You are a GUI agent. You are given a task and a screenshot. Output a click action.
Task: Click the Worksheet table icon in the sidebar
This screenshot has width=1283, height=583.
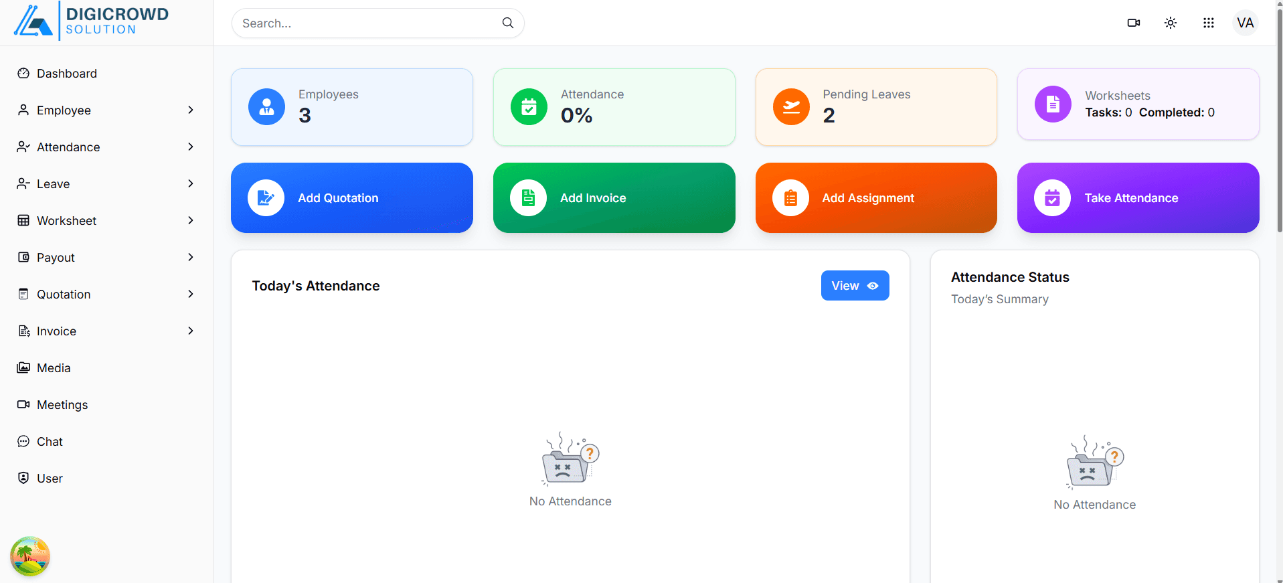pos(23,220)
